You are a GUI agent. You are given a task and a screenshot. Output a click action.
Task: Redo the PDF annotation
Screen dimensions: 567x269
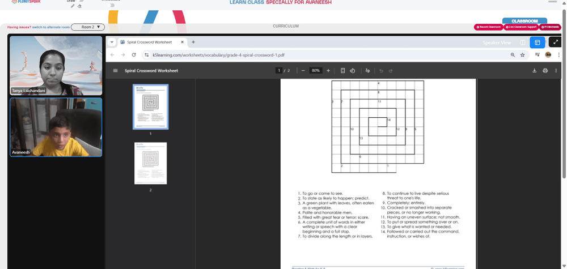click(x=391, y=71)
